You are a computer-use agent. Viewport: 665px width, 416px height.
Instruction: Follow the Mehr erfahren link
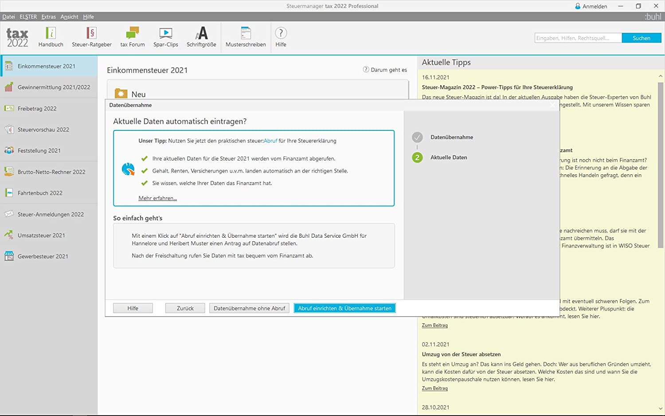click(x=157, y=198)
